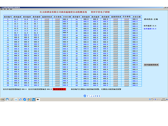Screen dimensions: 168x126
Task: Open 温湿度报表 for room 30
Action: 47,85
